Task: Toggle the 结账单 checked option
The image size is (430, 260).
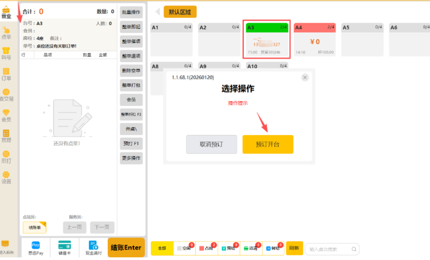Action: pos(34,228)
